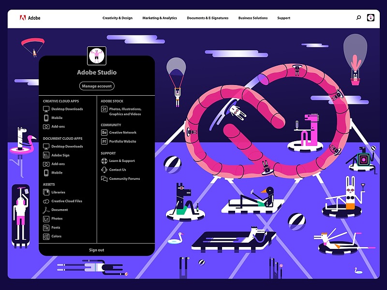Click the Support menu in header
387x290 pixels.
click(283, 18)
